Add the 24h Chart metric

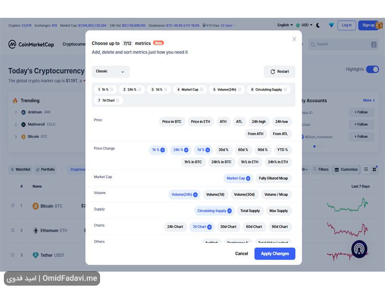point(175,226)
